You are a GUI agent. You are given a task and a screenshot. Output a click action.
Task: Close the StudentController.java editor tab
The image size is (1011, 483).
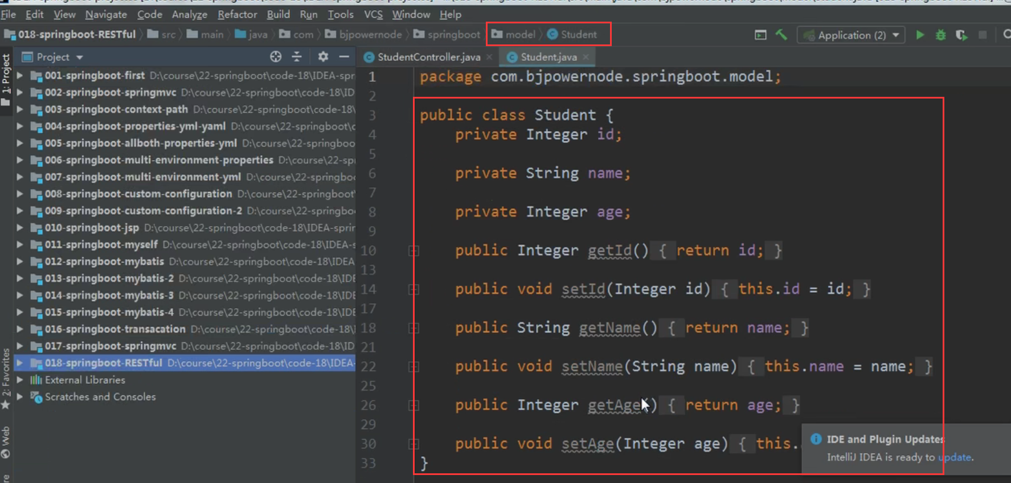point(489,57)
